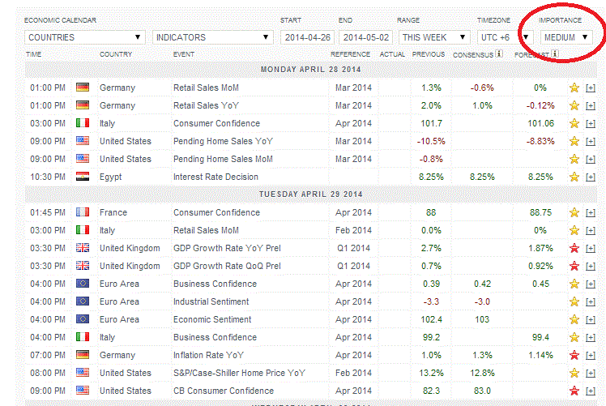Open the UTC +6 timezone dropdown

point(505,37)
